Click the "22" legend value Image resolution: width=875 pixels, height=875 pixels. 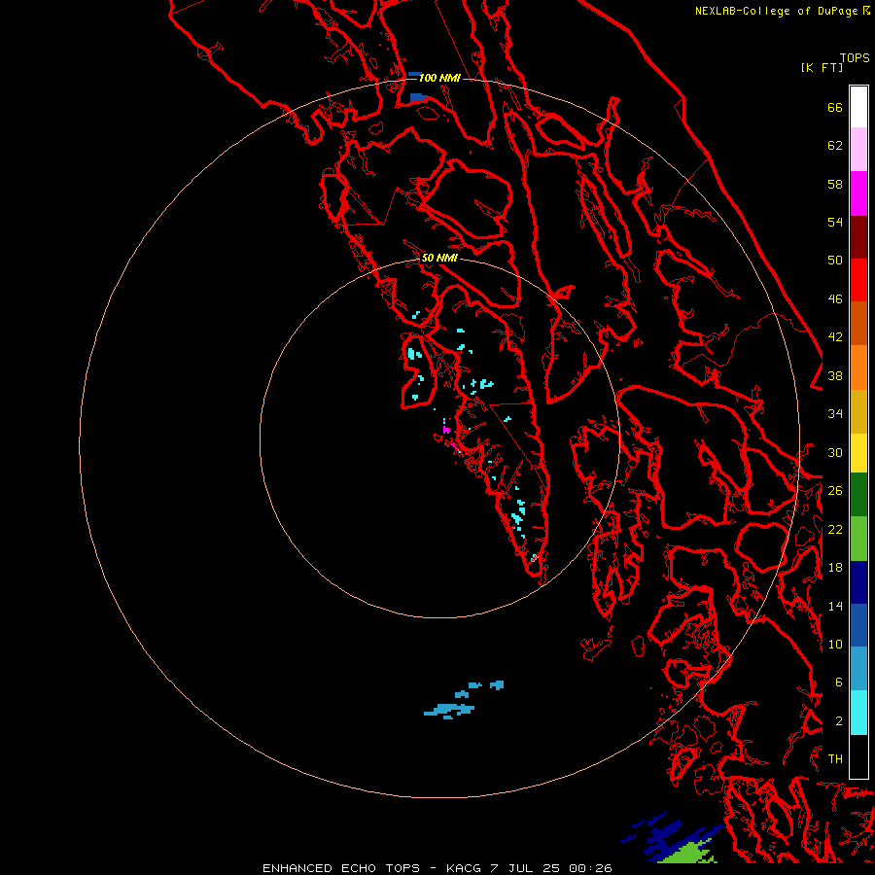(835, 530)
